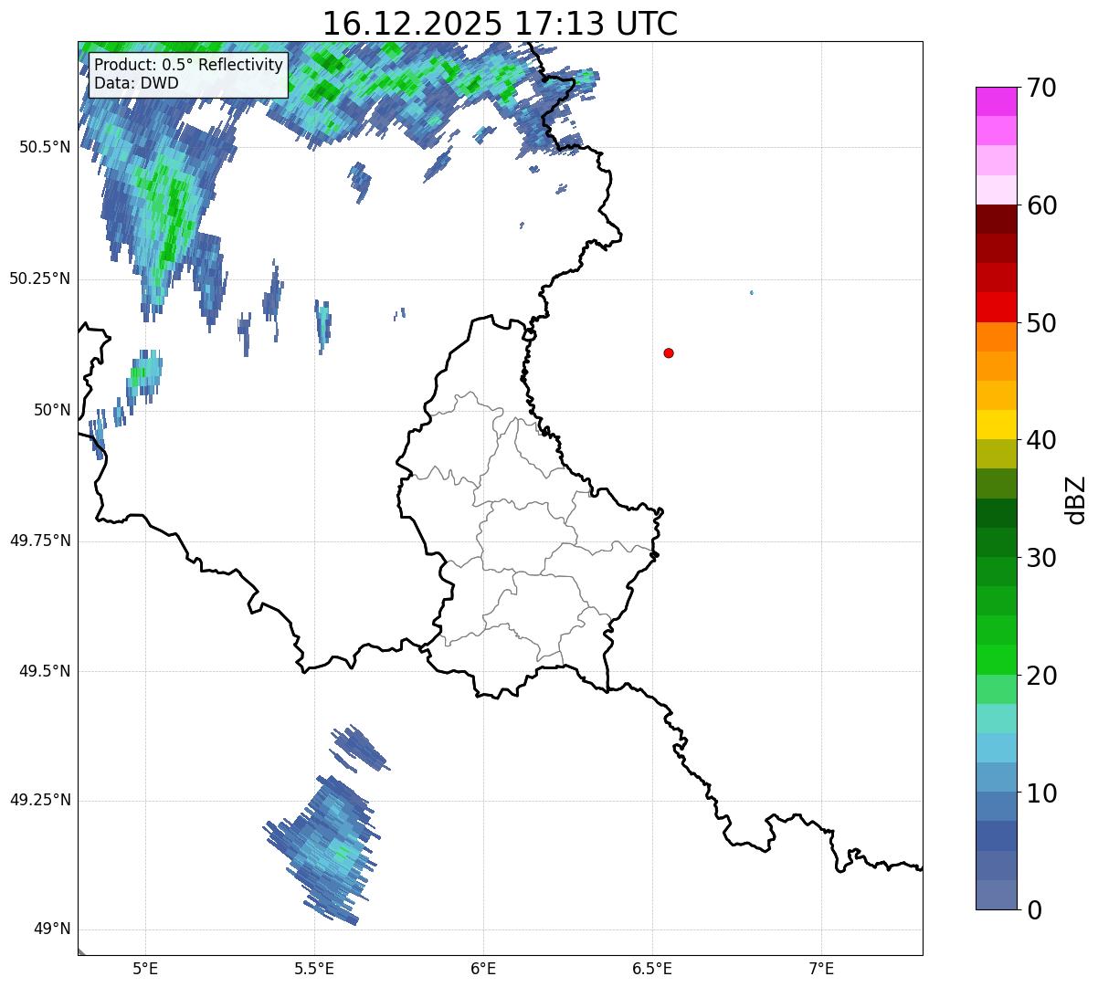Click the 50.5°N latitude label
Image resolution: width=1098 pixels, height=987 pixels.
click(45, 147)
